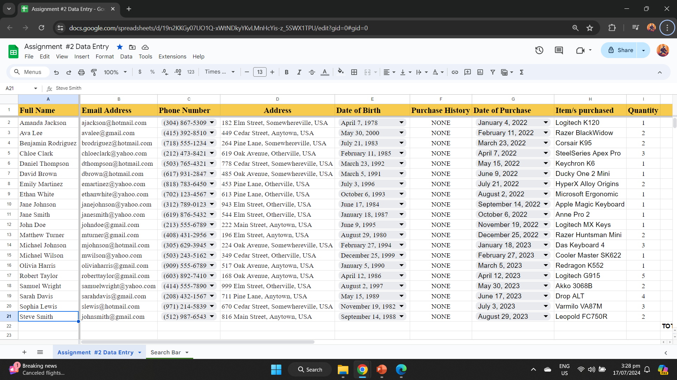Viewport: 677px width, 380px height.
Task: Open the Extensions menu
Action: 172,57
